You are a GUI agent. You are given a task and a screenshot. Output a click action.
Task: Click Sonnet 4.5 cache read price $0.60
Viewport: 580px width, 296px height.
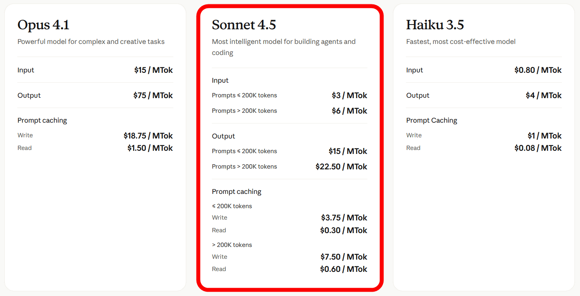coord(343,269)
